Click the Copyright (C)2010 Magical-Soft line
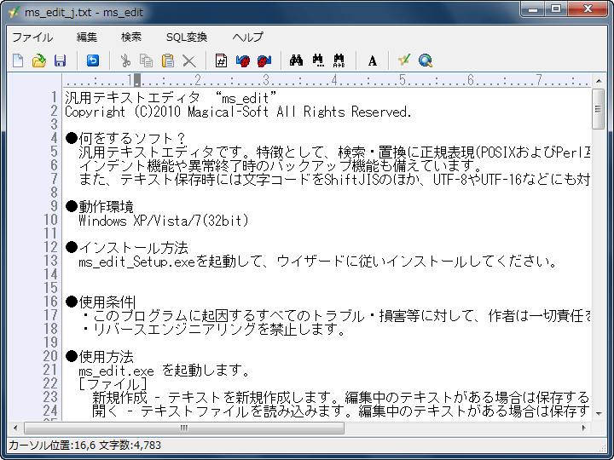614x460 pixels. (238, 112)
